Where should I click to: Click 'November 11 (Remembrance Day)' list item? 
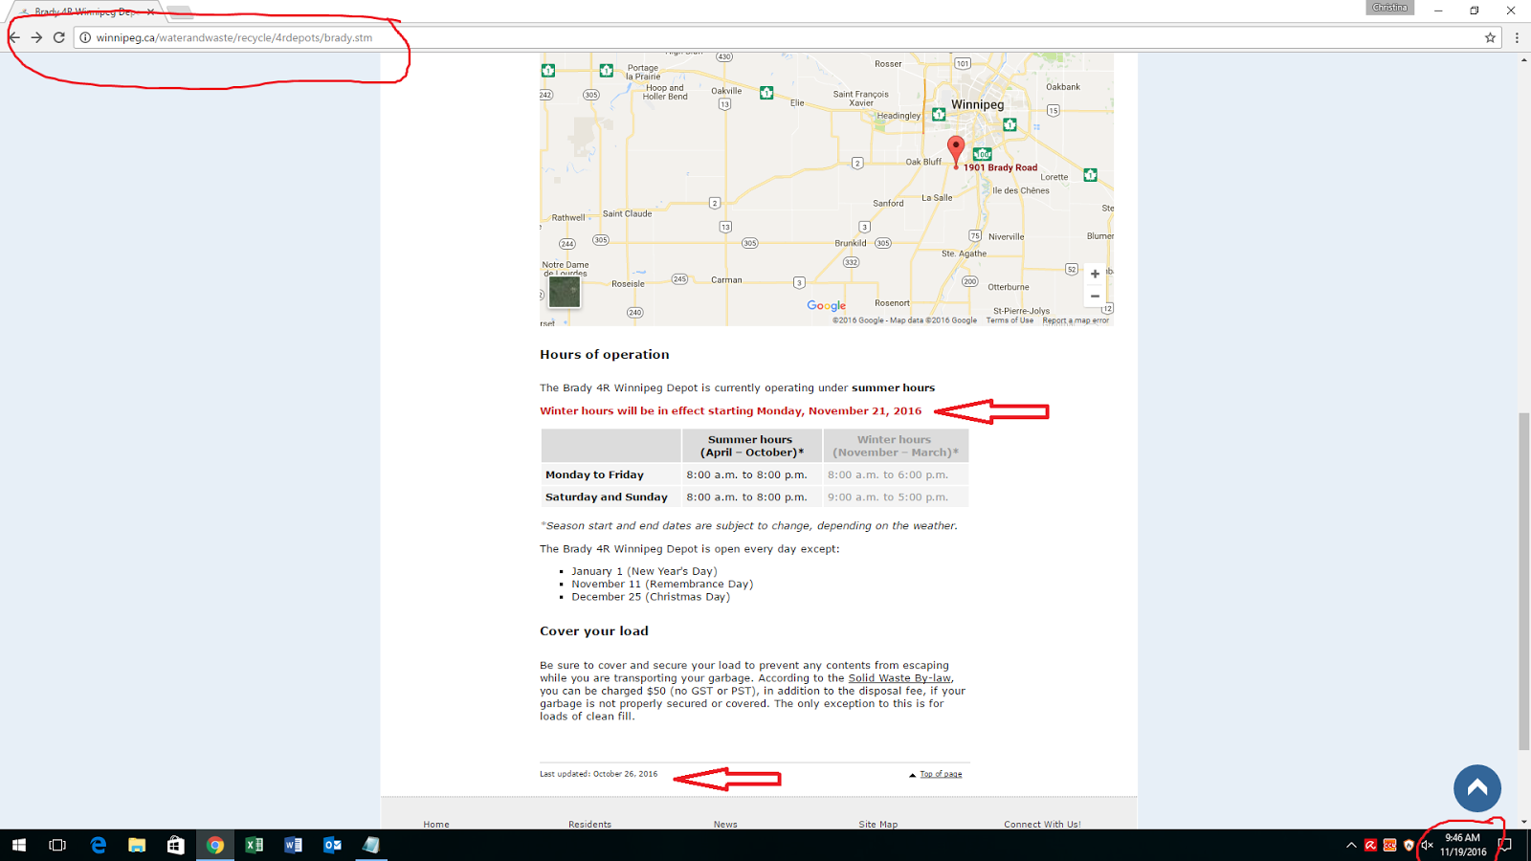pos(662,584)
